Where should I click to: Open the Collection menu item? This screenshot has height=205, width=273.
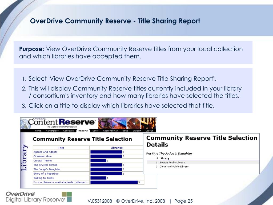[x=69, y=131]
